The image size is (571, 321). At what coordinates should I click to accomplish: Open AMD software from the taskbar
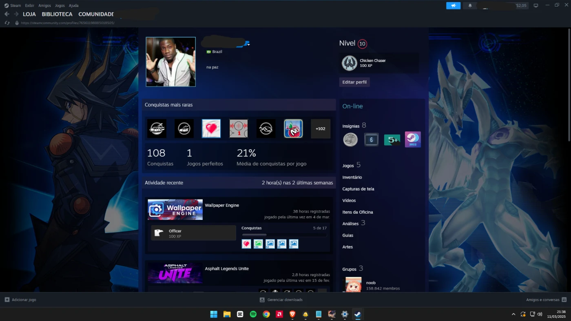click(x=279, y=314)
